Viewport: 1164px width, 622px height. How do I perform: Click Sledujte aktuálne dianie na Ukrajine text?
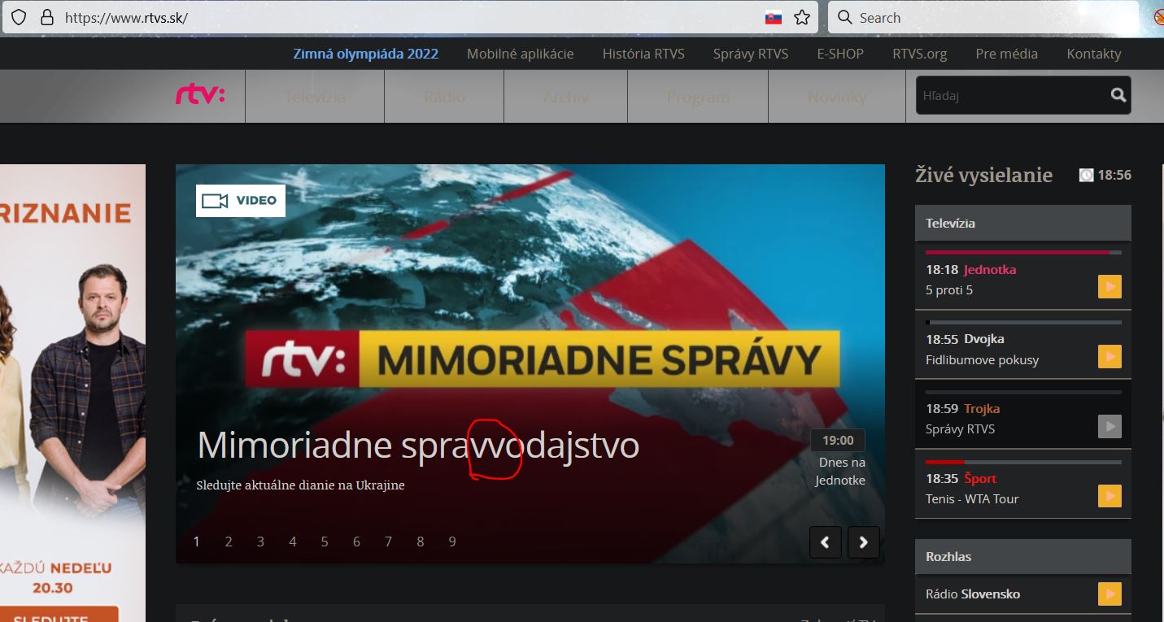[x=300, y=485]
